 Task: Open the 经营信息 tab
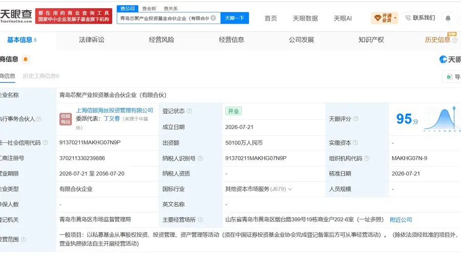point(232,40)
